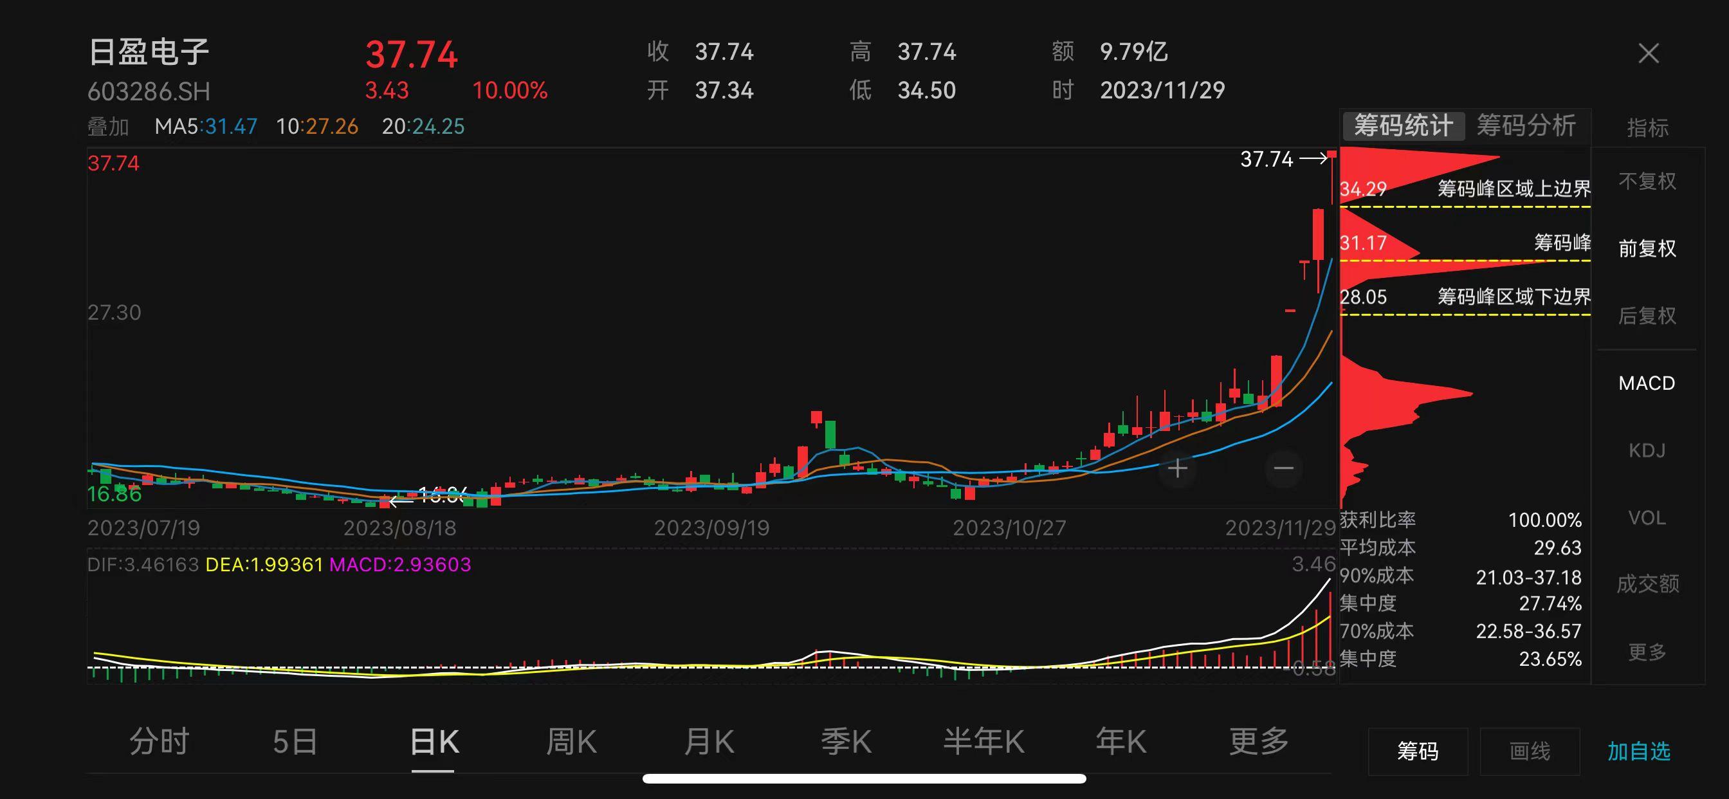
Task: Close the stock chart with X icon
Action: pyautogui.click(x=1648, y=53)
